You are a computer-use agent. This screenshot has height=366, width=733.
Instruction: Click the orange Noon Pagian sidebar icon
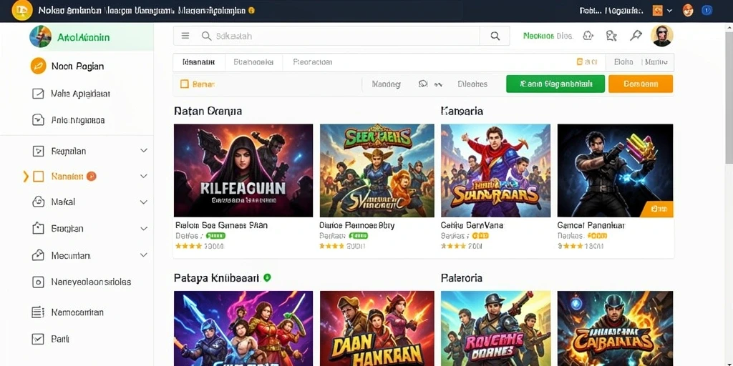pos(38,66)
